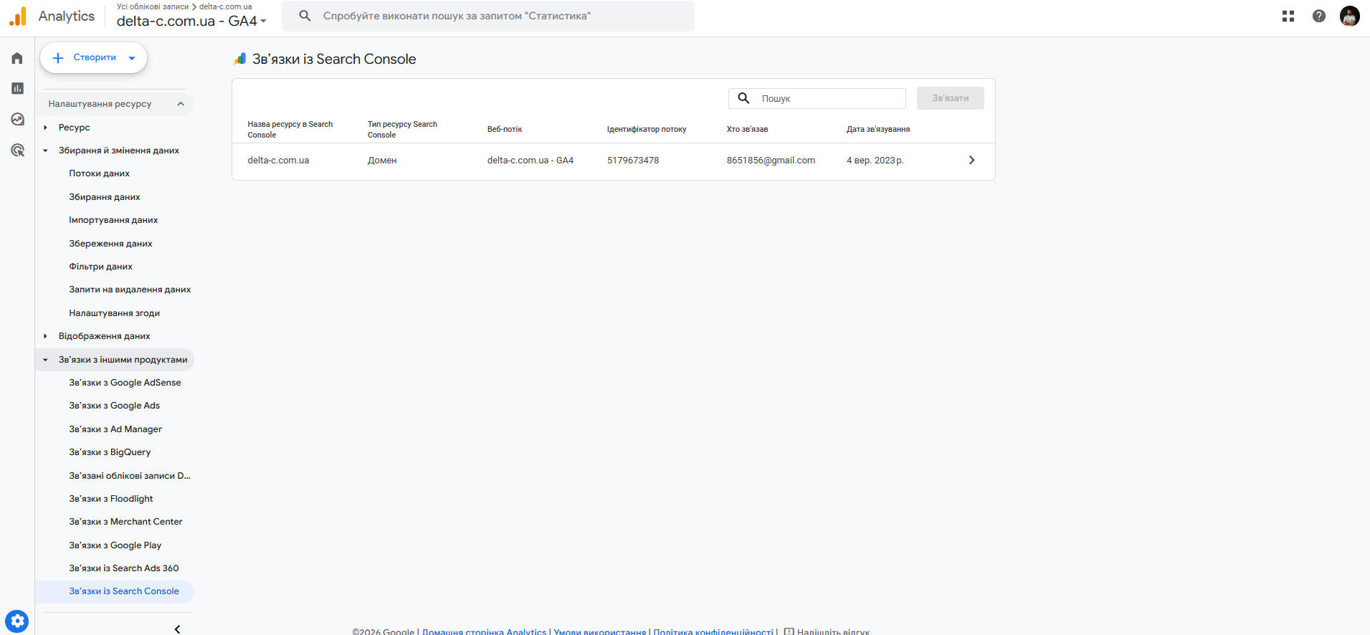Click the Дата зв'язування column header

tap(878, 130)
